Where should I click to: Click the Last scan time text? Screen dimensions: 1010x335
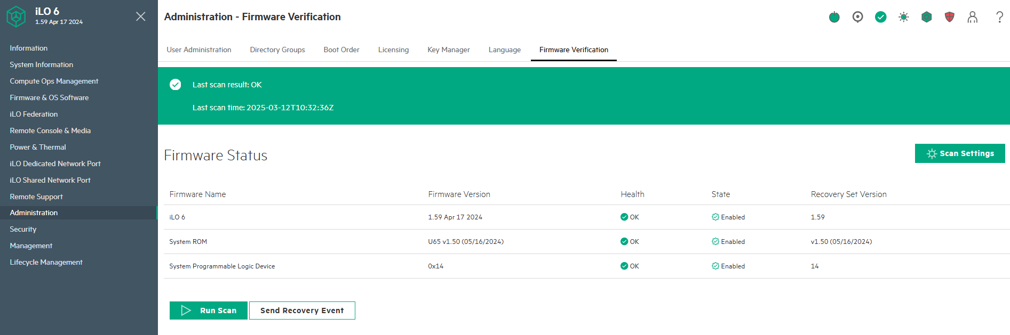click(263, 108)
